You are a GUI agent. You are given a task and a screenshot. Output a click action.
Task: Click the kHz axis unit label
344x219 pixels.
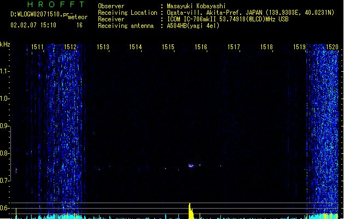tap(5, 44)
